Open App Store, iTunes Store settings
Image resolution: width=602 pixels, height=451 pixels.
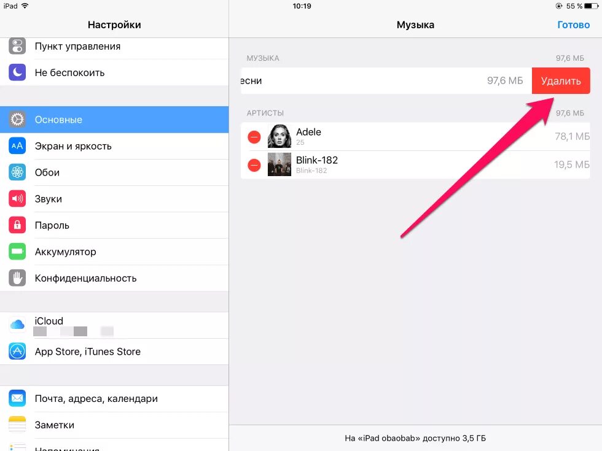[114, 351]
